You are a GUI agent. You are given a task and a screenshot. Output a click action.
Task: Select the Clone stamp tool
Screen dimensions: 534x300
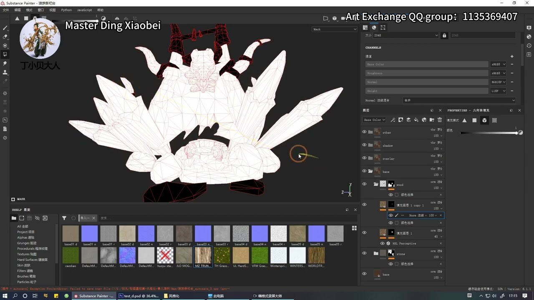5,72
